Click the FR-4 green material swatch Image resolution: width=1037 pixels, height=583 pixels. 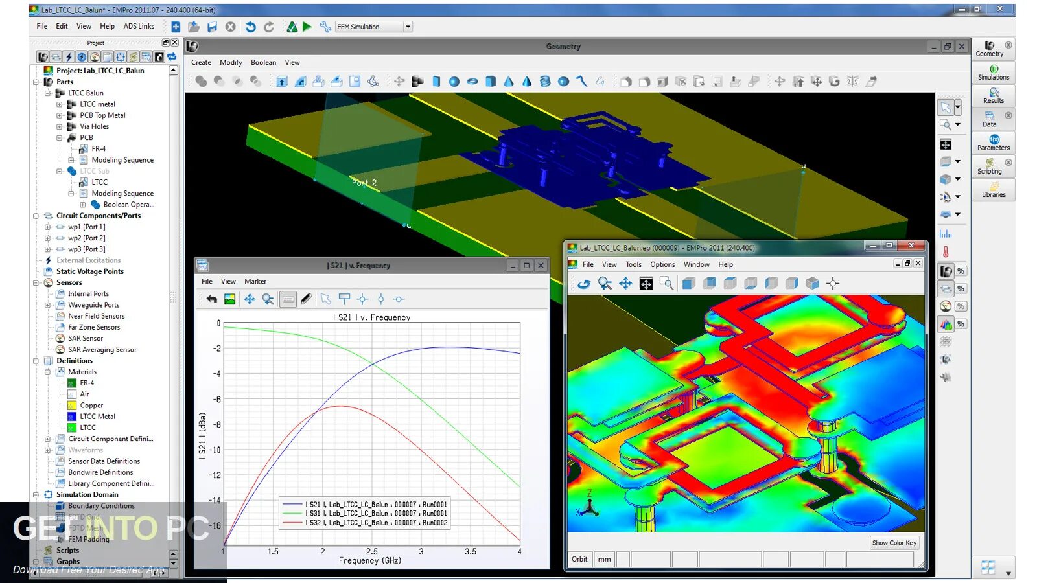72,383
